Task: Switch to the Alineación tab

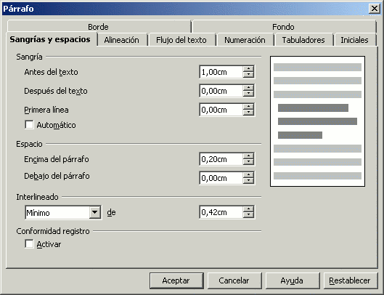Action: point(122,40)
